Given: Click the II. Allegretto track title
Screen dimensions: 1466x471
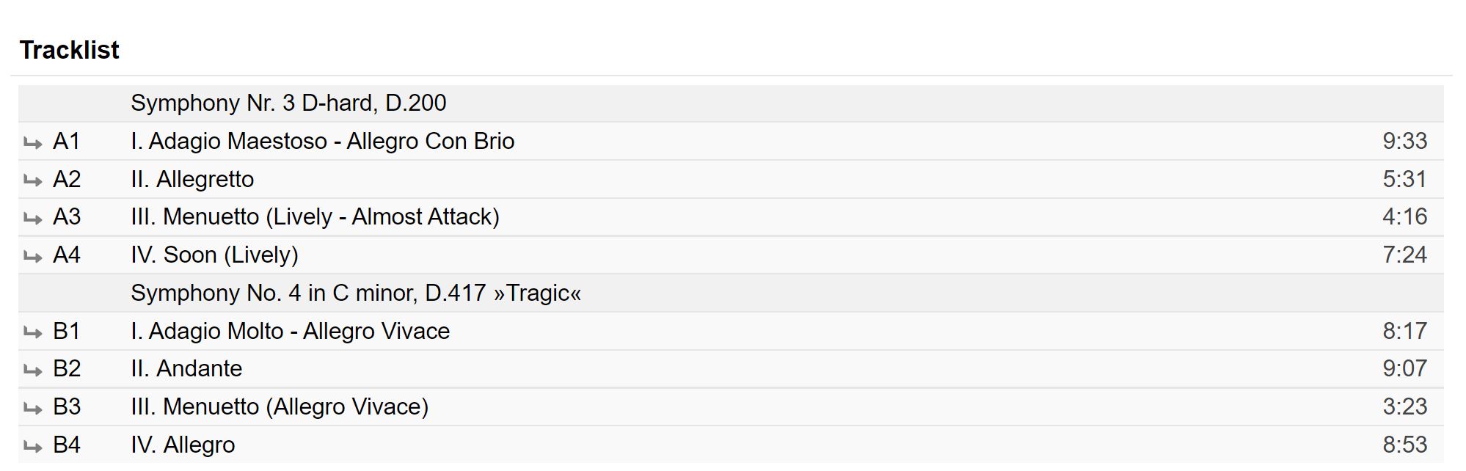Looking at the screenshot, I should [x=192, y=179].
